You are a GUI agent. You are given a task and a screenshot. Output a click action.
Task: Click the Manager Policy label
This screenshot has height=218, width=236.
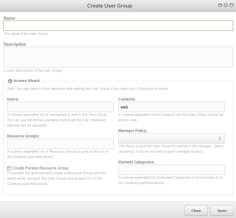pos(133,131)
